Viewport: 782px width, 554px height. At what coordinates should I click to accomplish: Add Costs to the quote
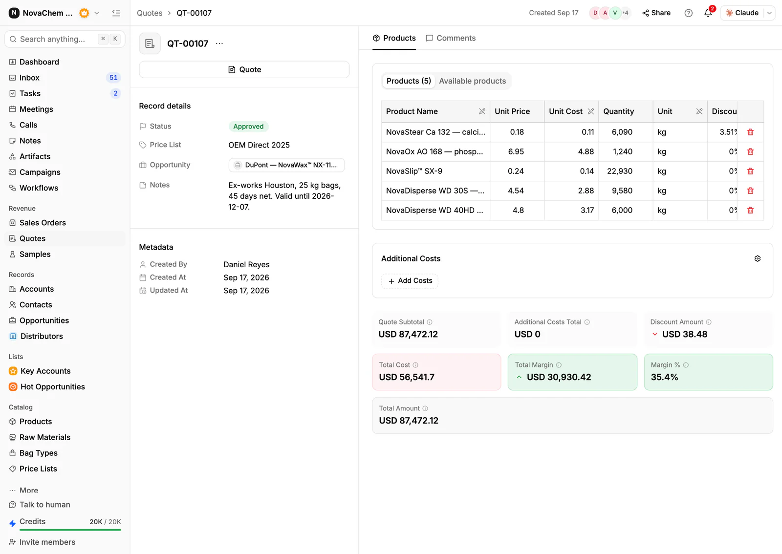410,281
